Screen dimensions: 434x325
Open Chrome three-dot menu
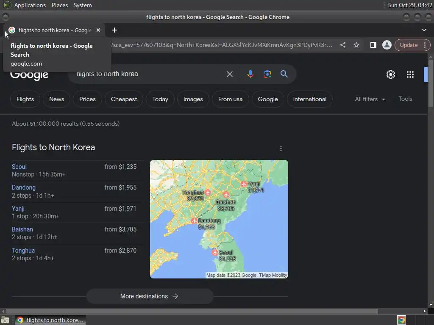(x=425, y=45)
